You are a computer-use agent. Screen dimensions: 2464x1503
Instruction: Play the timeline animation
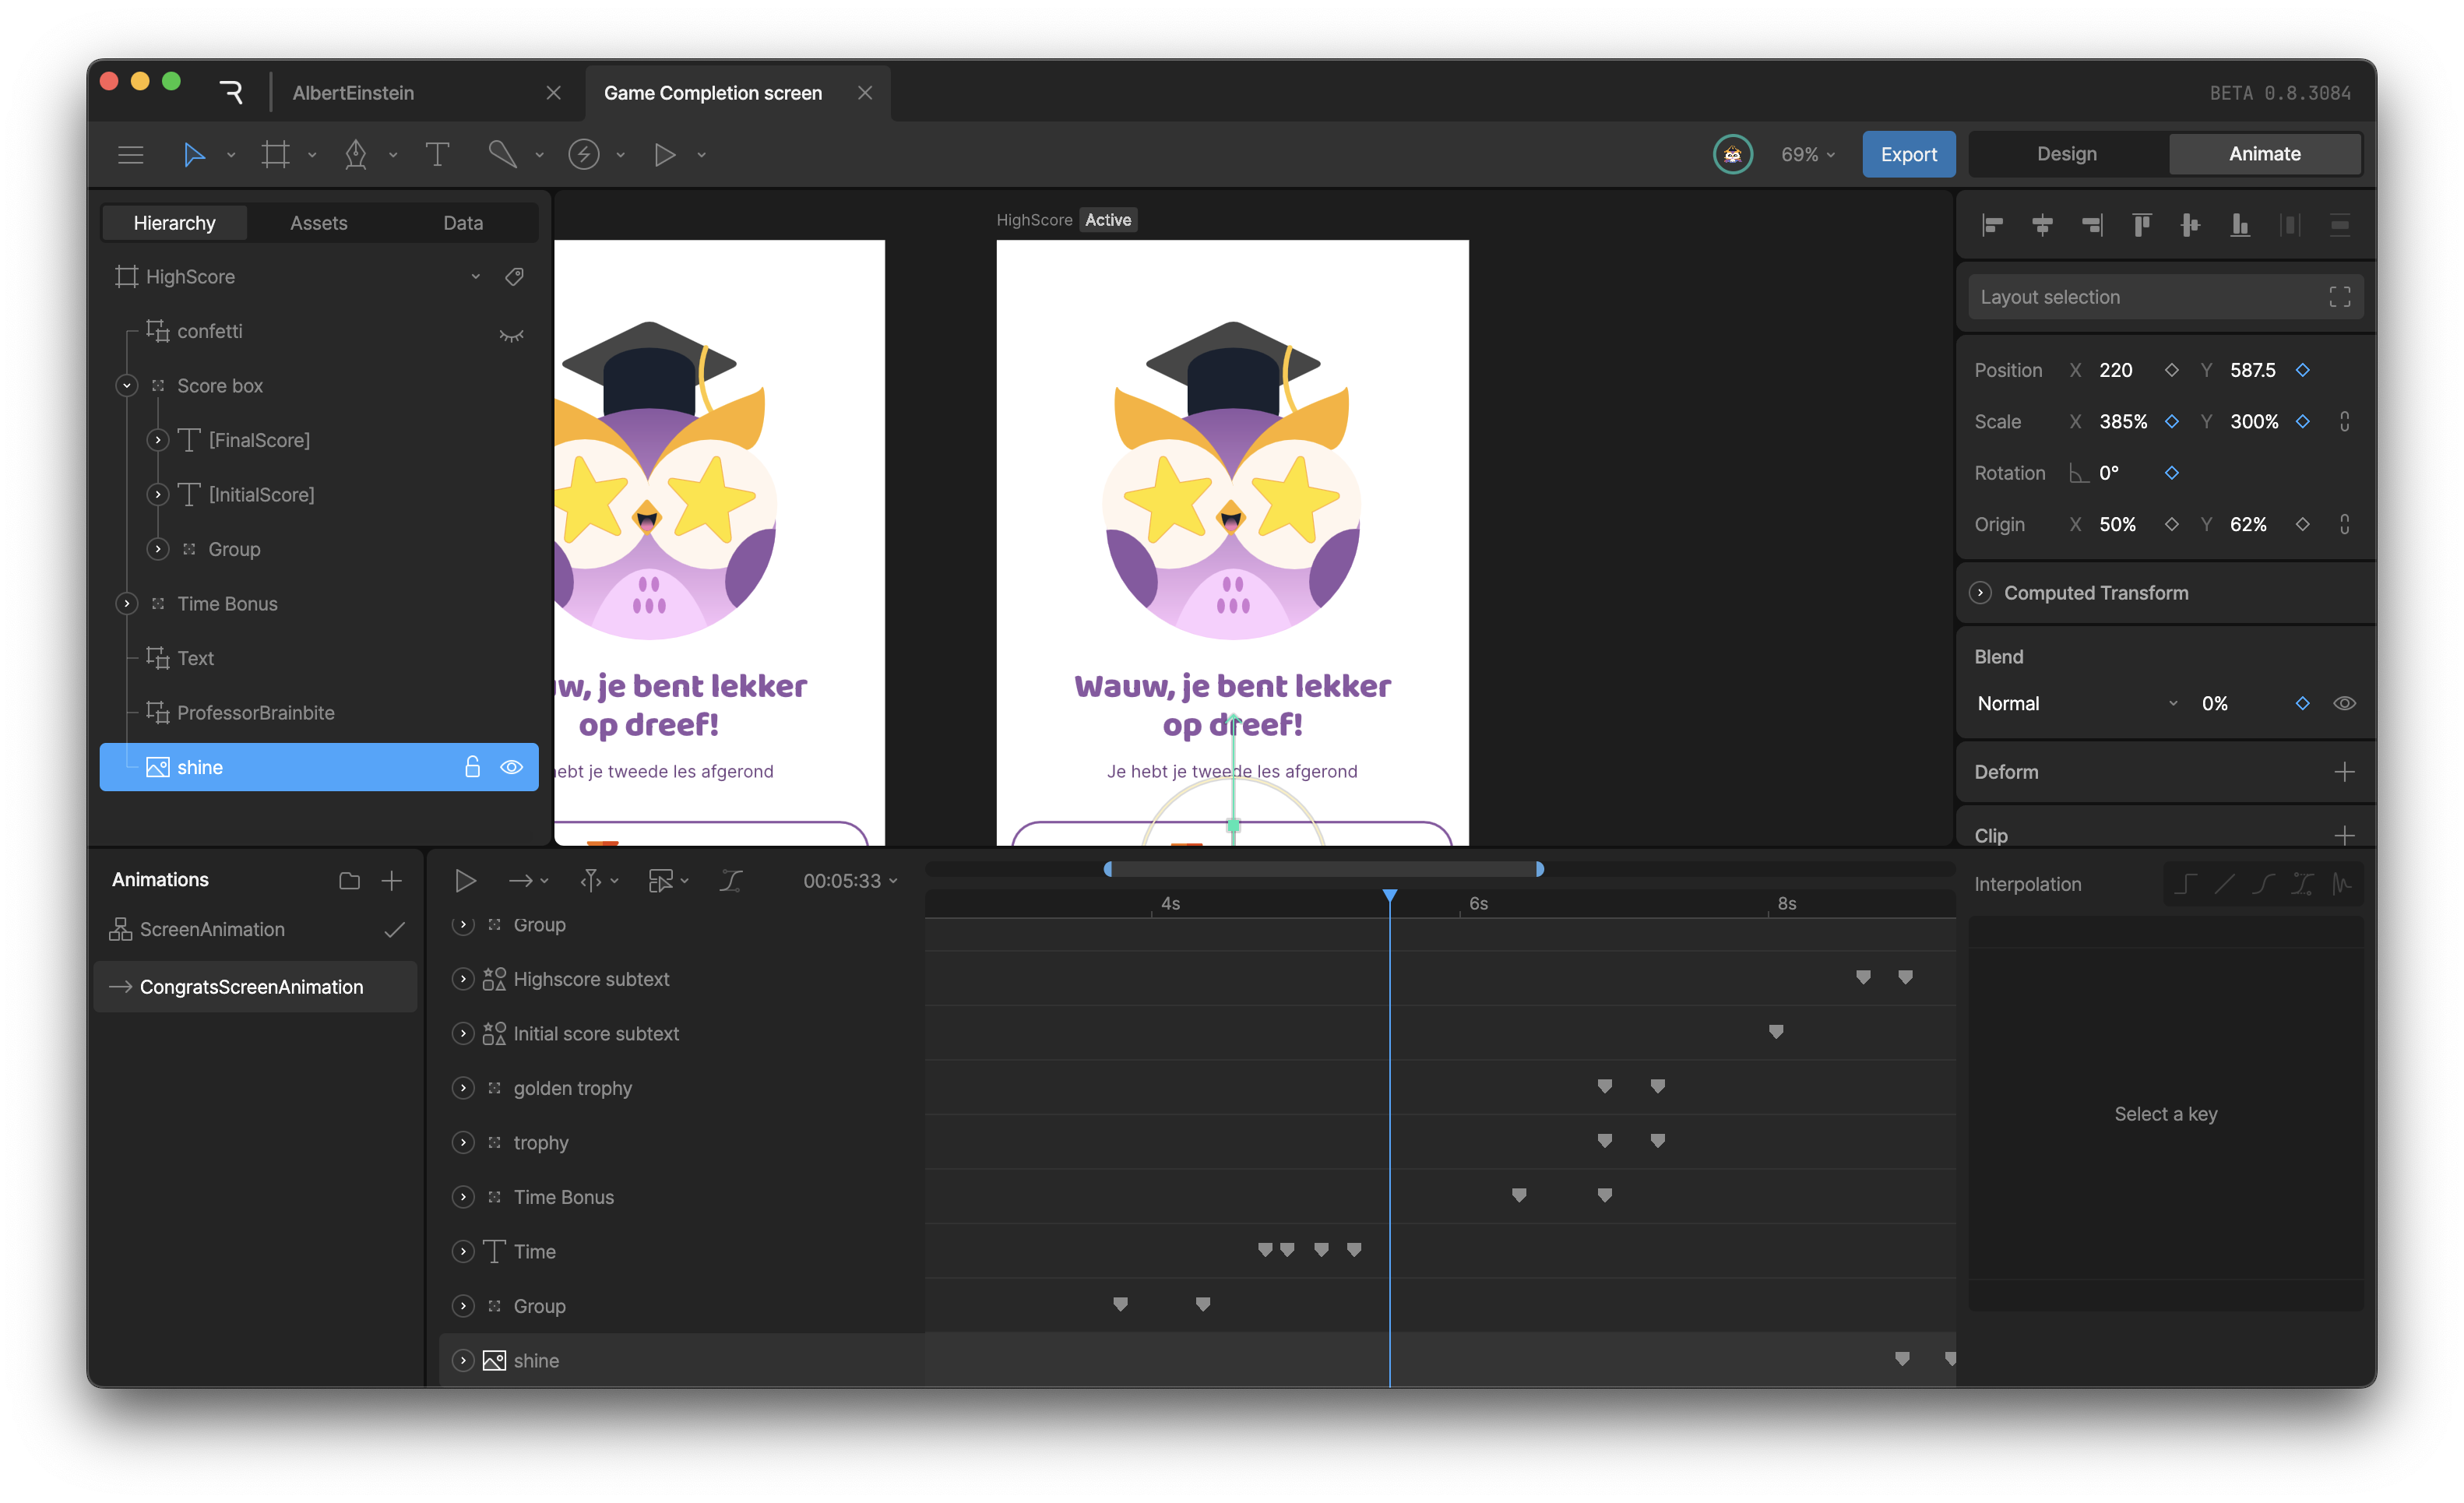click(465, 880)
